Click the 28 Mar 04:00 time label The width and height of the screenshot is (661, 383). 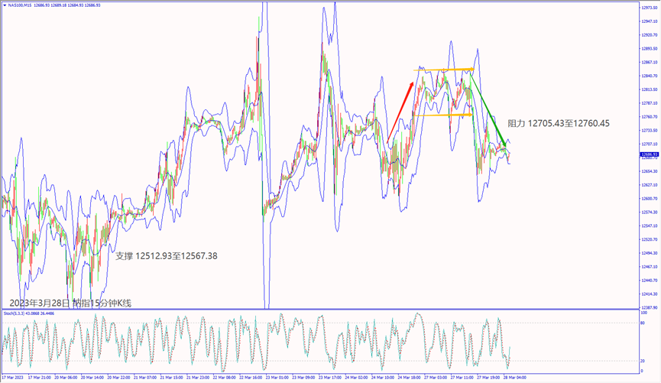[511, 377]
